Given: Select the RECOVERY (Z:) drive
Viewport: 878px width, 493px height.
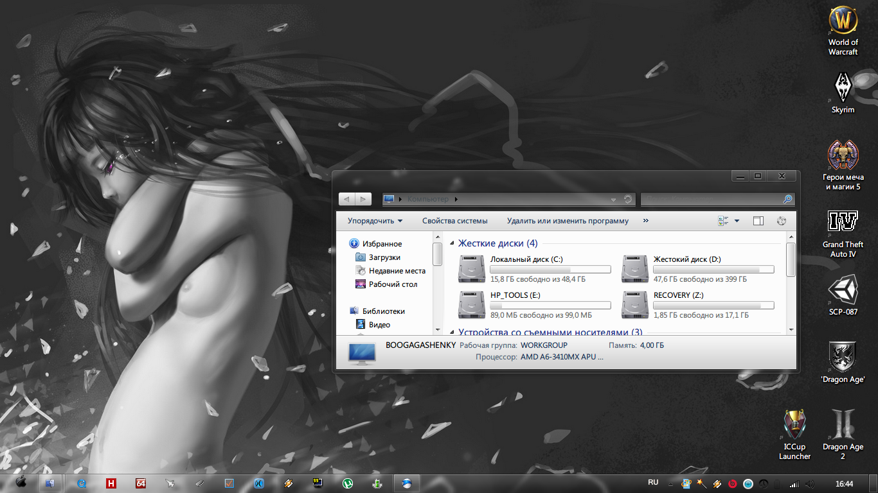Looking at the screenshot, I should coord(698,305).
